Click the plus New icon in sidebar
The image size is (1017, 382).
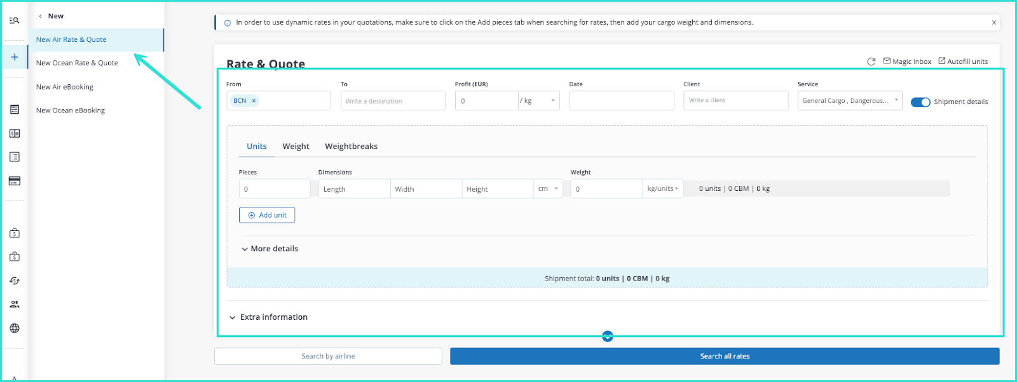click(14, 57)
